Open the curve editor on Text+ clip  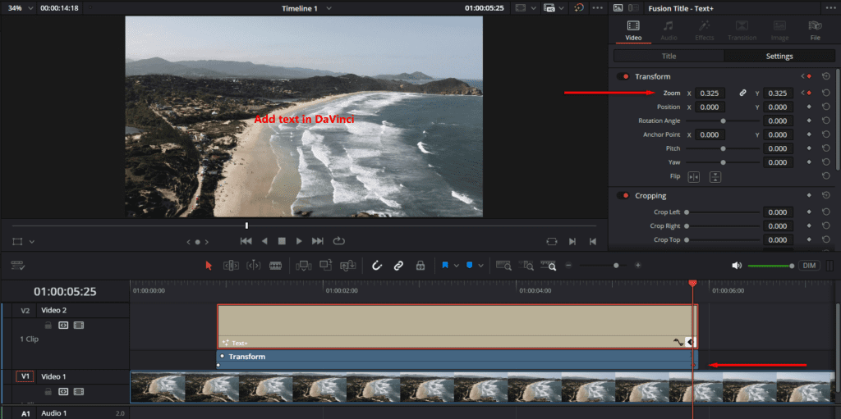678,342
